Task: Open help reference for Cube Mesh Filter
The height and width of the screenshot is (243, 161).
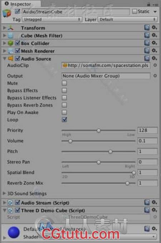Action: [147, 35]
